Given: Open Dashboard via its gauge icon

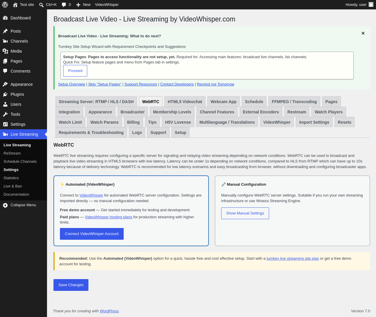Looking at the screenshot, I should click(5, 18).
